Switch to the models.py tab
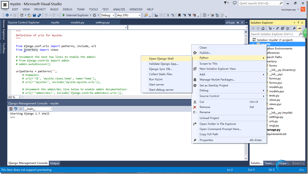The width and height of the screenshot is (308, 174). pyautogui.click(x=77, y=22)
